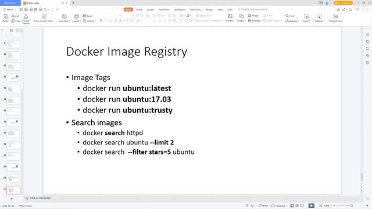Open the font color dropdown
The height and width of the screenshot is (209, 372).
click(x=123, y=21)
